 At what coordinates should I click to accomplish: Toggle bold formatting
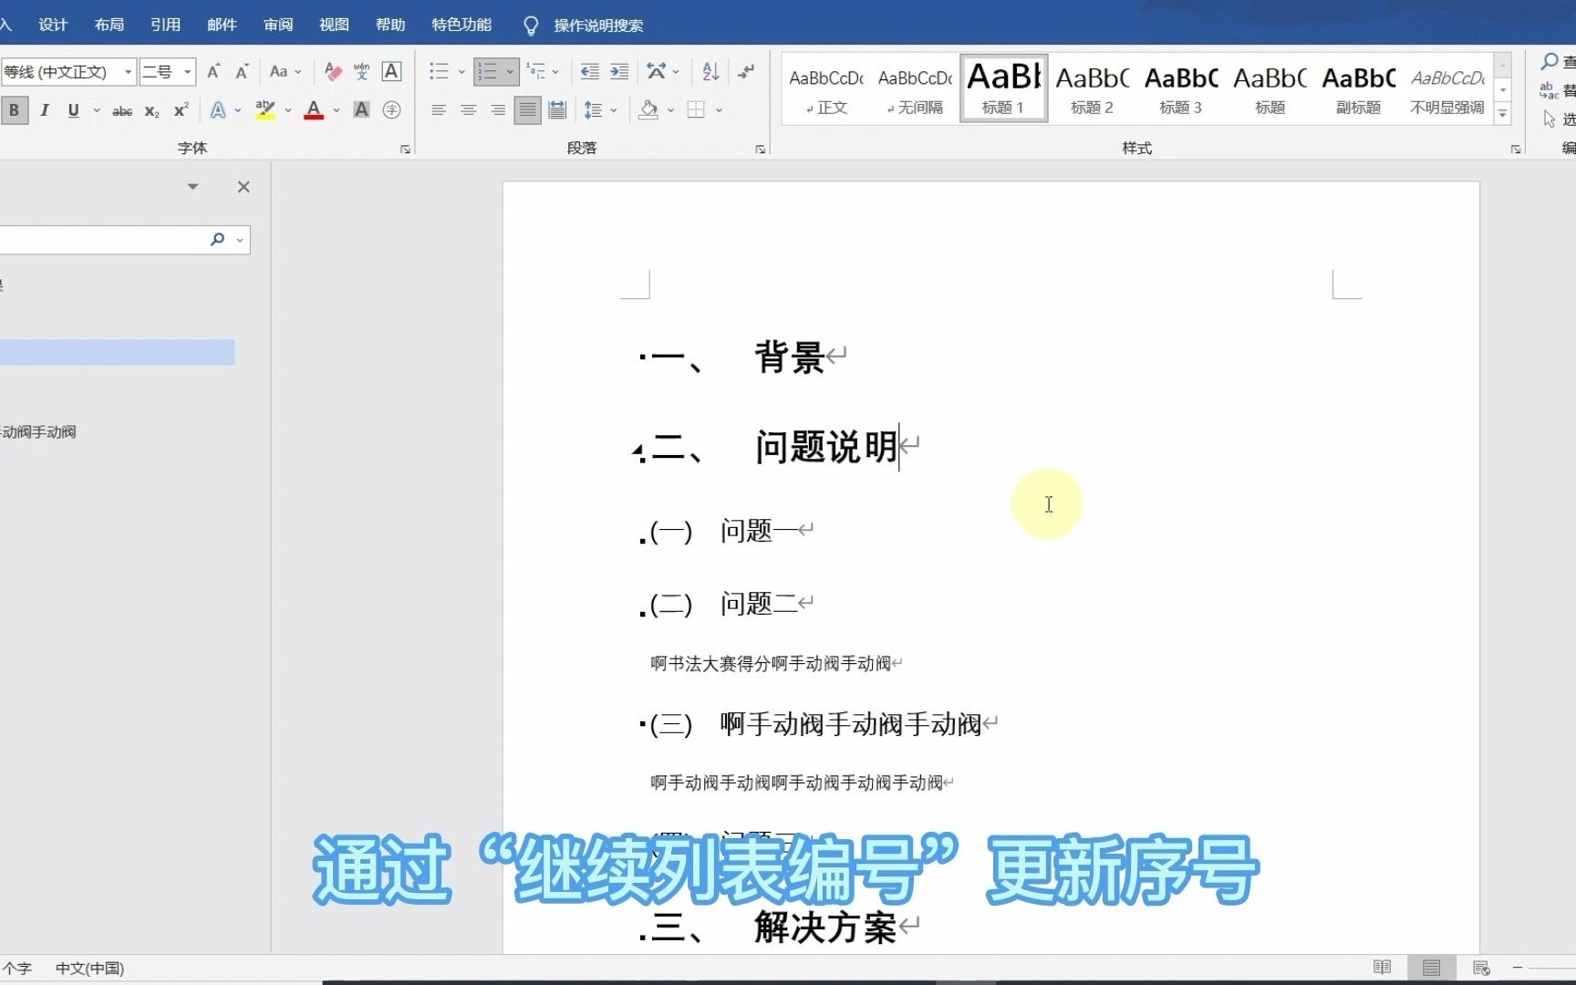[x=15, y=110]
